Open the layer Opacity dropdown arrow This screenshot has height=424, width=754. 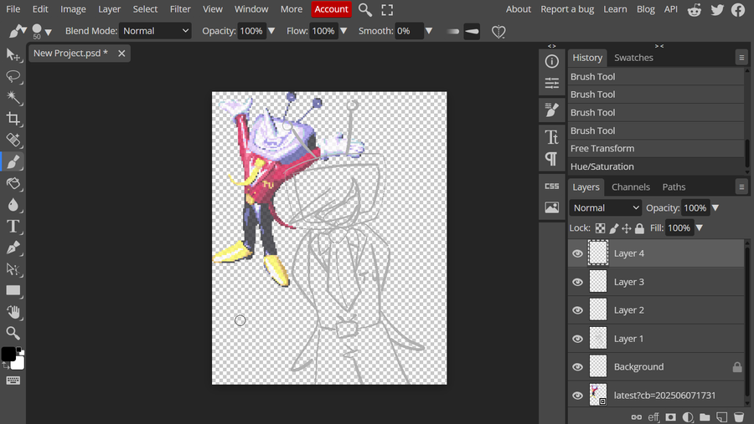click(715, 208)
